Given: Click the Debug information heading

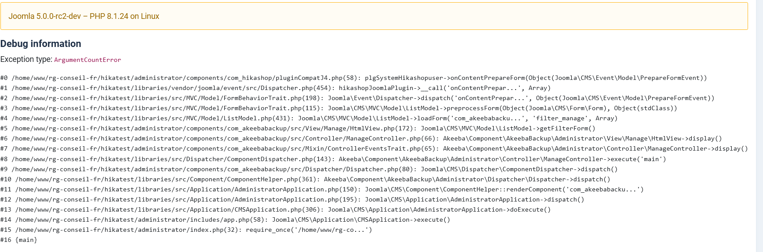Looking at the screenshot, I should [x=41, y=44].
